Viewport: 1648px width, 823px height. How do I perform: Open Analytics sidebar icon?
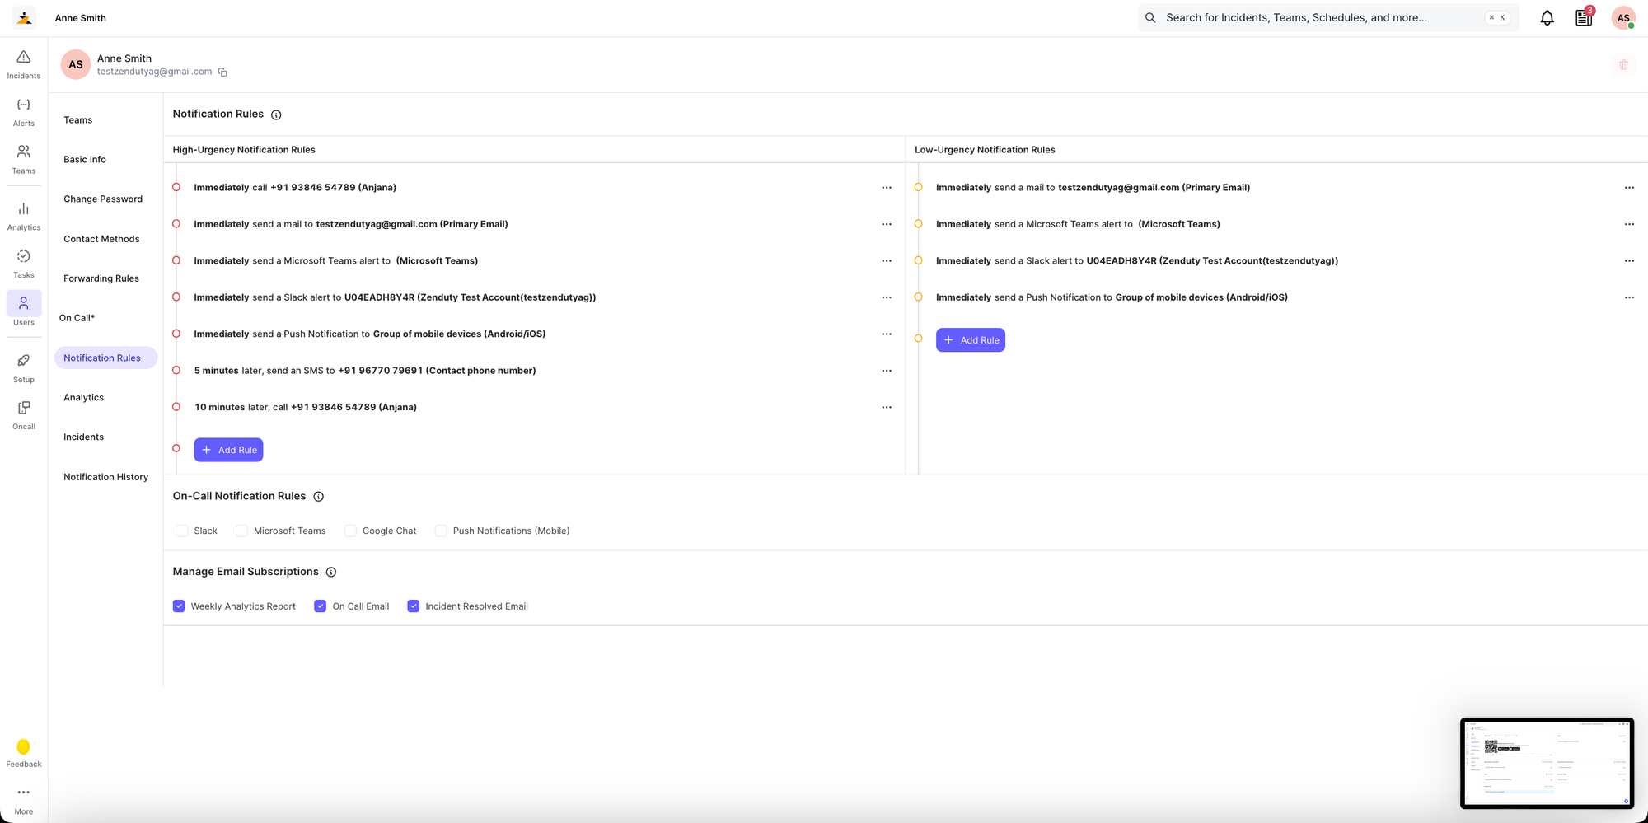coord(24,217)
